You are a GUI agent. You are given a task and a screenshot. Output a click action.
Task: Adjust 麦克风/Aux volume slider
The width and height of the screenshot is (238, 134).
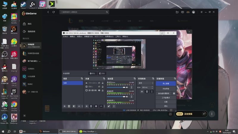116,87
